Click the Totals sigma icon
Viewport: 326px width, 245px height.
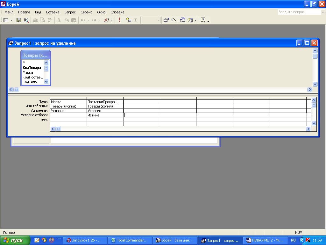click(x=136, y=20)
